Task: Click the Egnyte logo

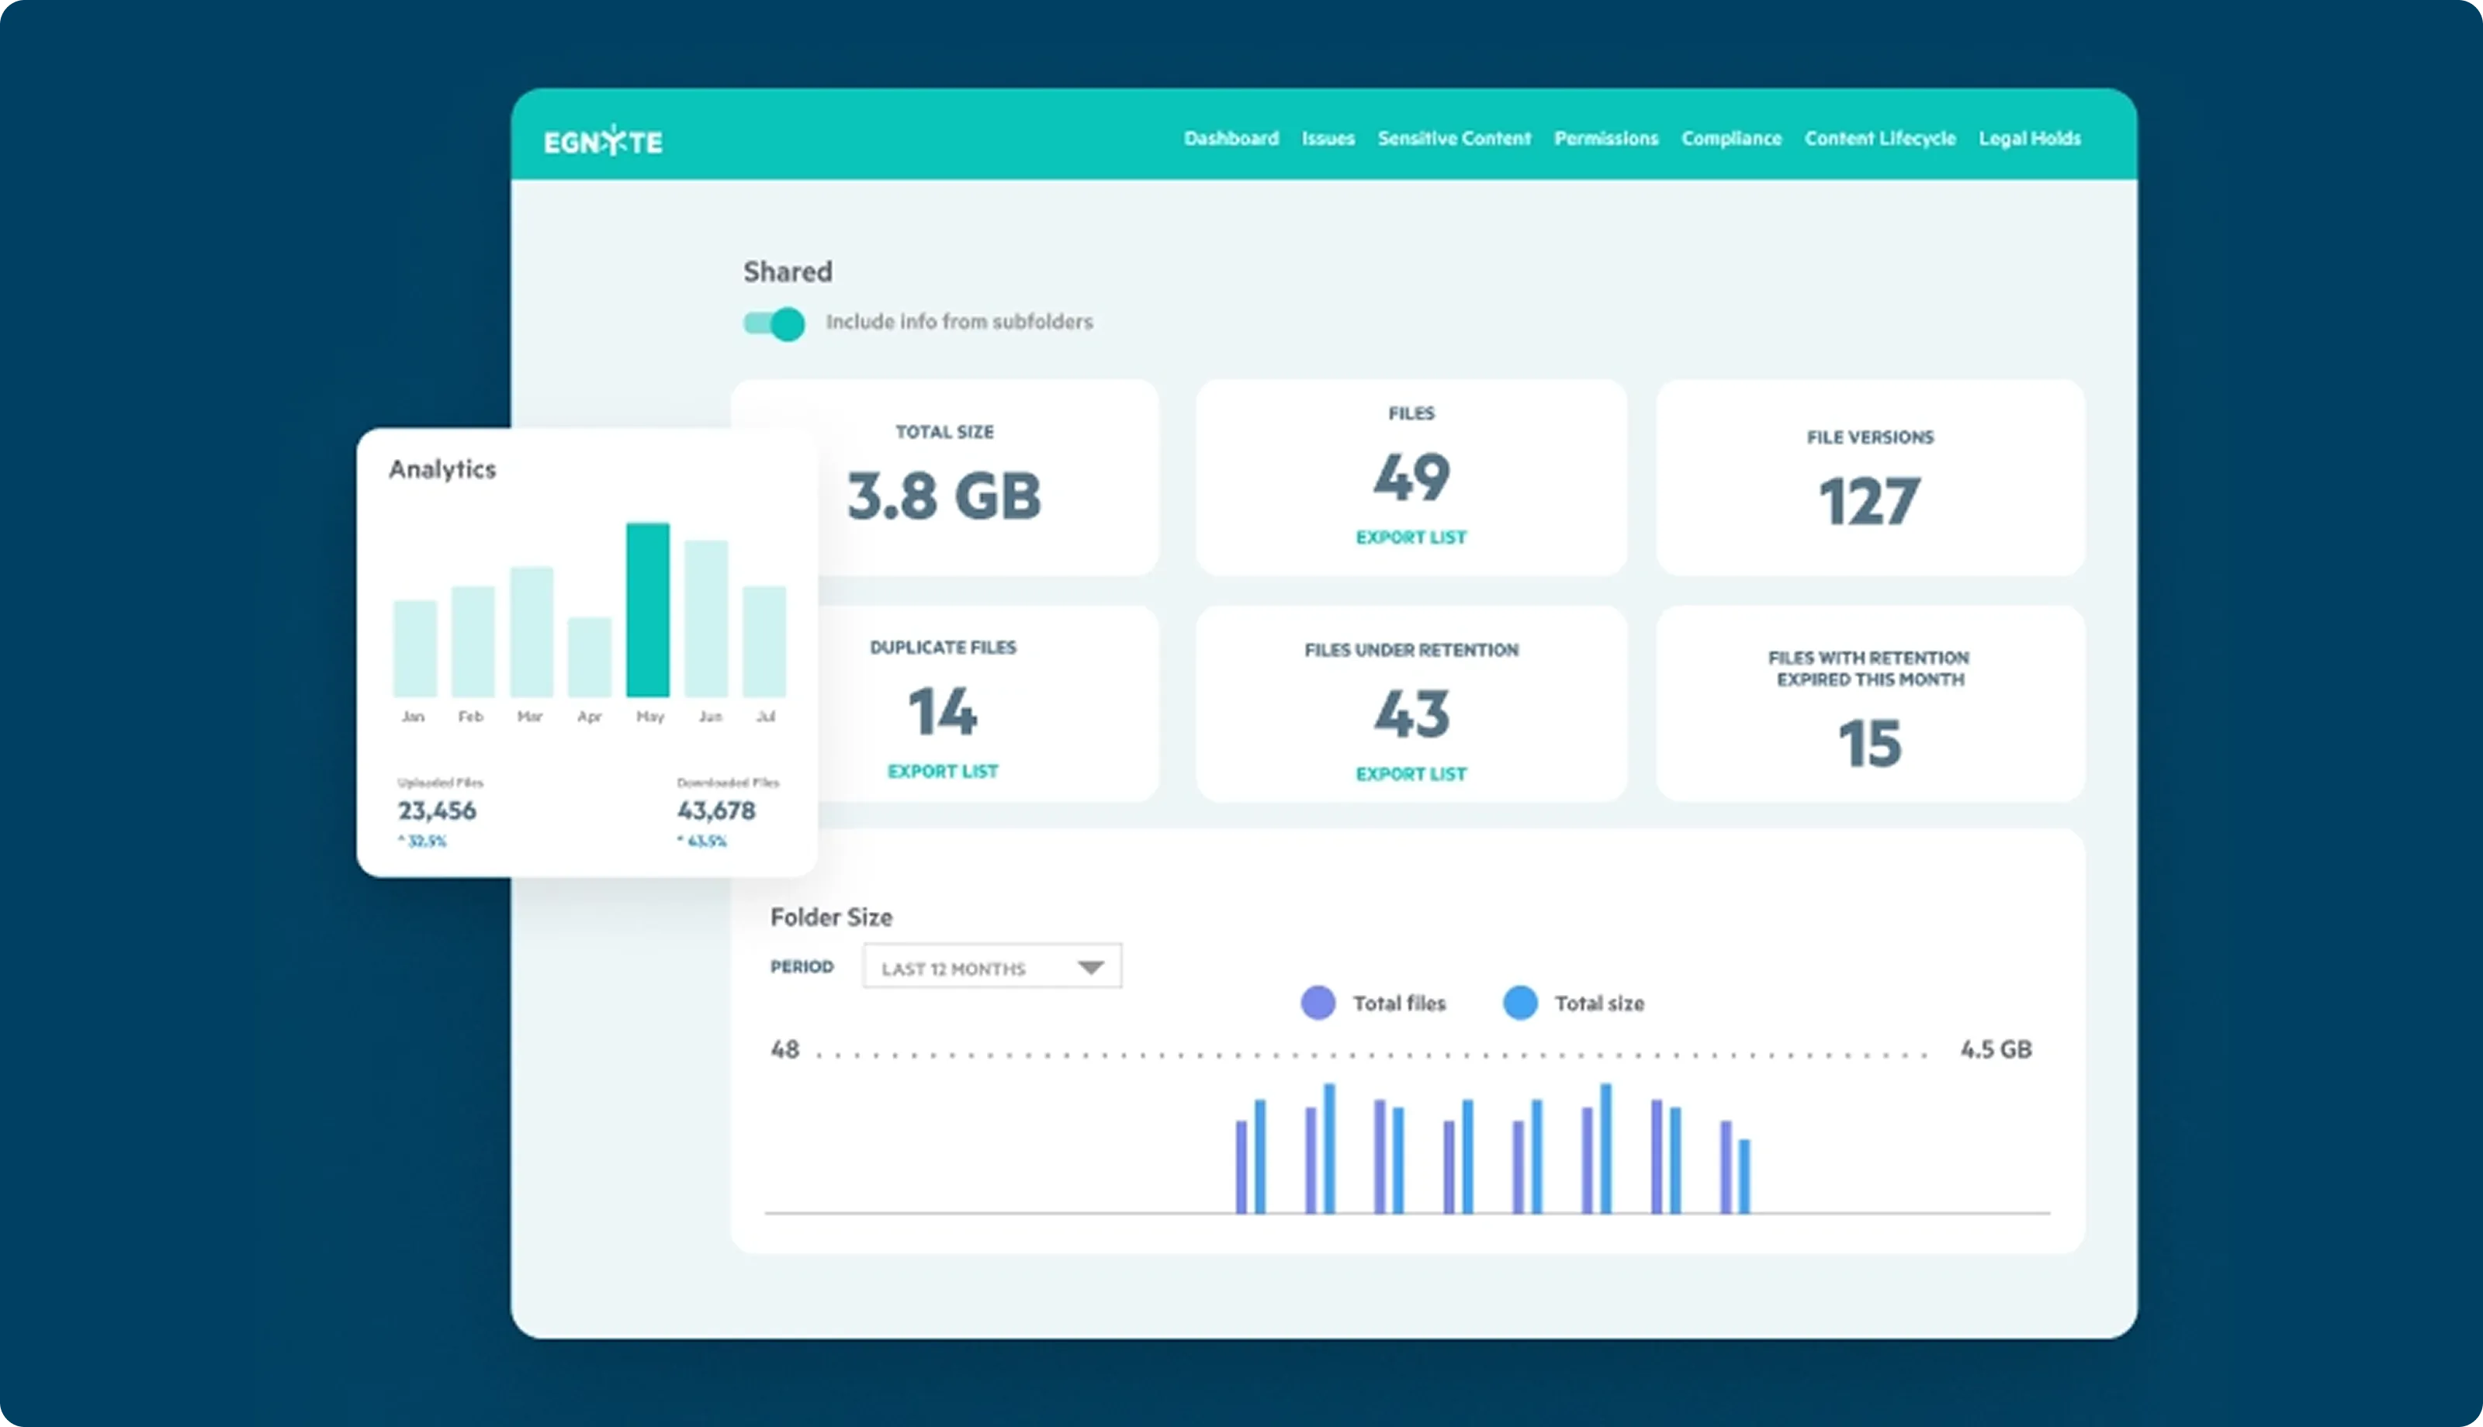Action: pos(604,140)
